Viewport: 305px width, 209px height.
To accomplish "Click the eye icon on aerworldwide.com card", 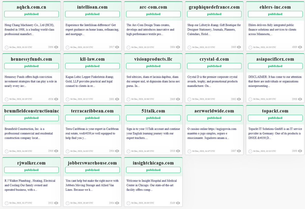I will pyautogui.click(x=239, y=151).
